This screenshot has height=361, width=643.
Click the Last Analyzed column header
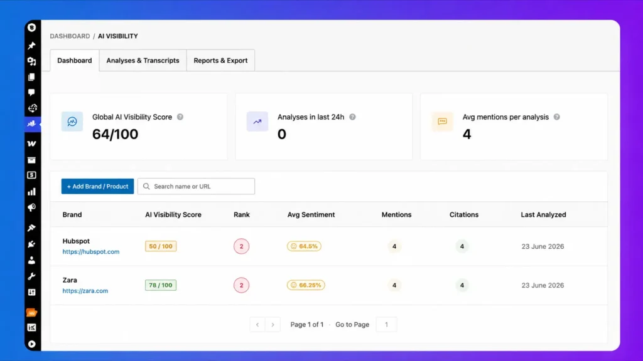[x=543, y=214]
